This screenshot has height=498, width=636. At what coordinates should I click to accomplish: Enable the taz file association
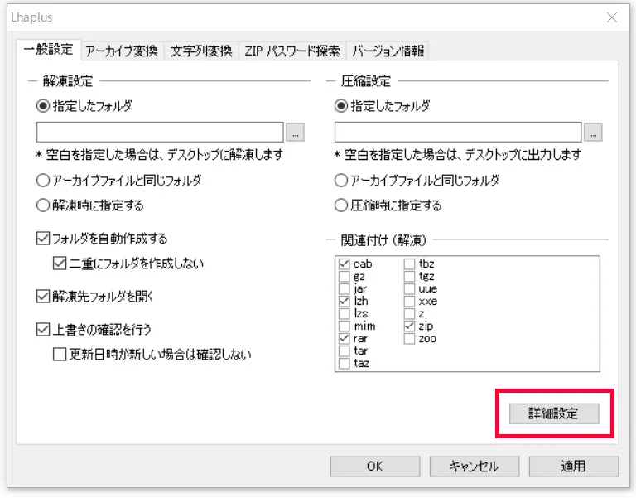click(344, 363)
